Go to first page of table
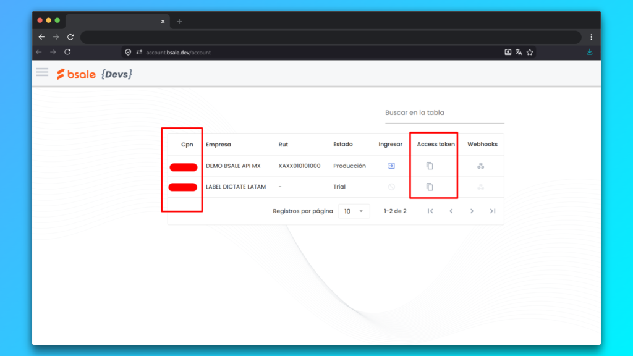Viewport: 633px width, 356px height. (430, 211)
